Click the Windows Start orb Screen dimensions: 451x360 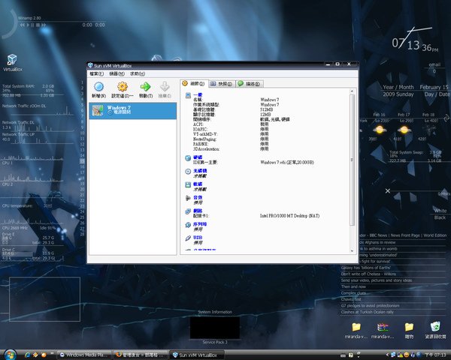point(10,355)
